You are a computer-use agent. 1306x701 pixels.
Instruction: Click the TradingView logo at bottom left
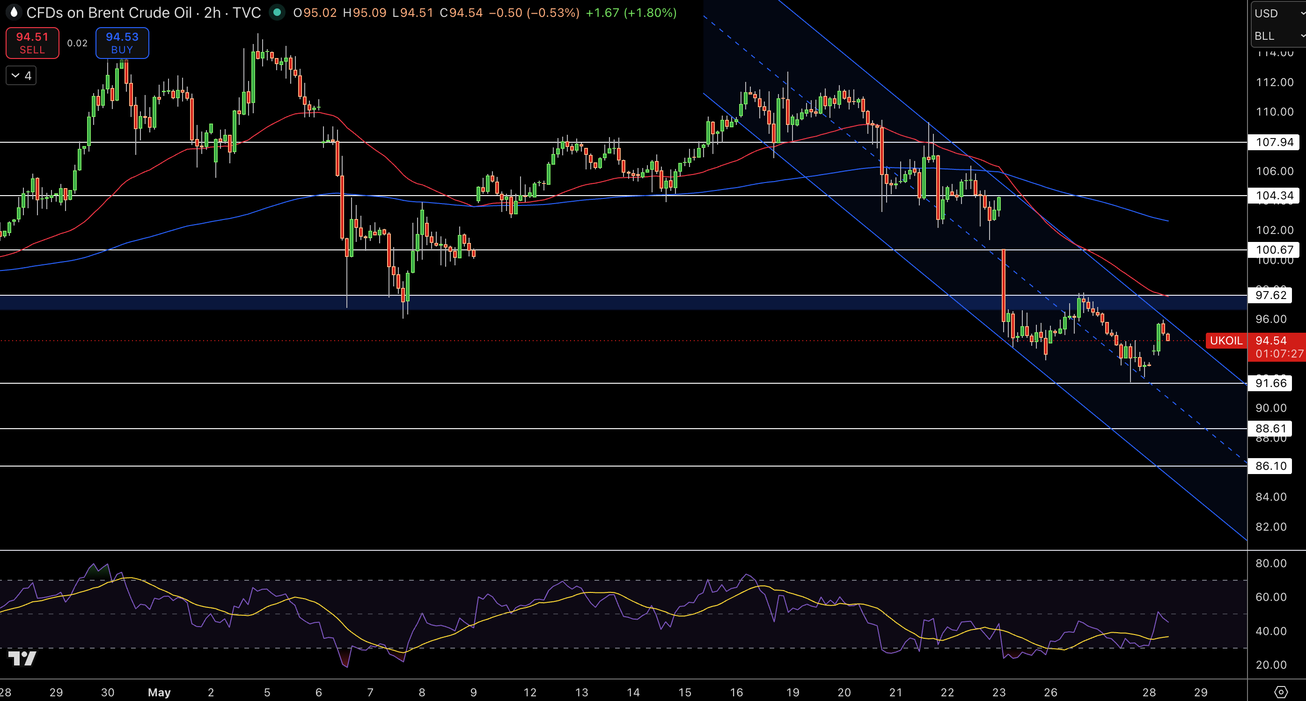tap(22, 658)
